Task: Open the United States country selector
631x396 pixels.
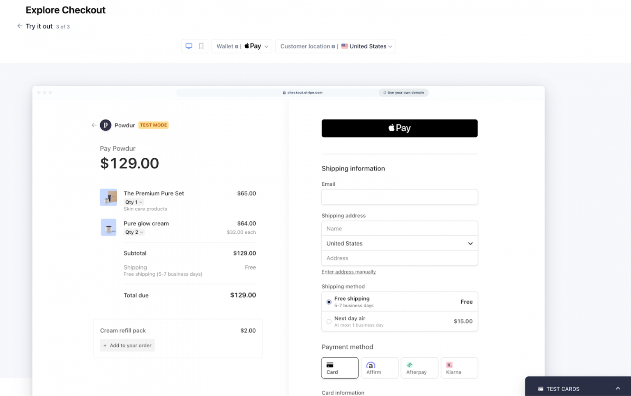Action: coord(399,243)
